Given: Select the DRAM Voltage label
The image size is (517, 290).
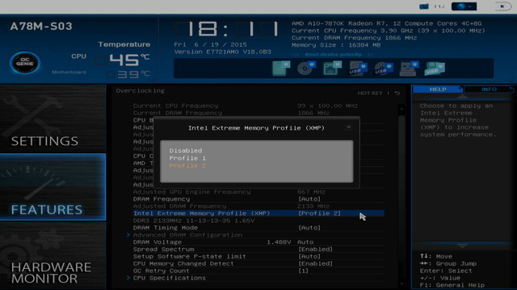Looking at the screenshot, I should (x=158, y=242).
